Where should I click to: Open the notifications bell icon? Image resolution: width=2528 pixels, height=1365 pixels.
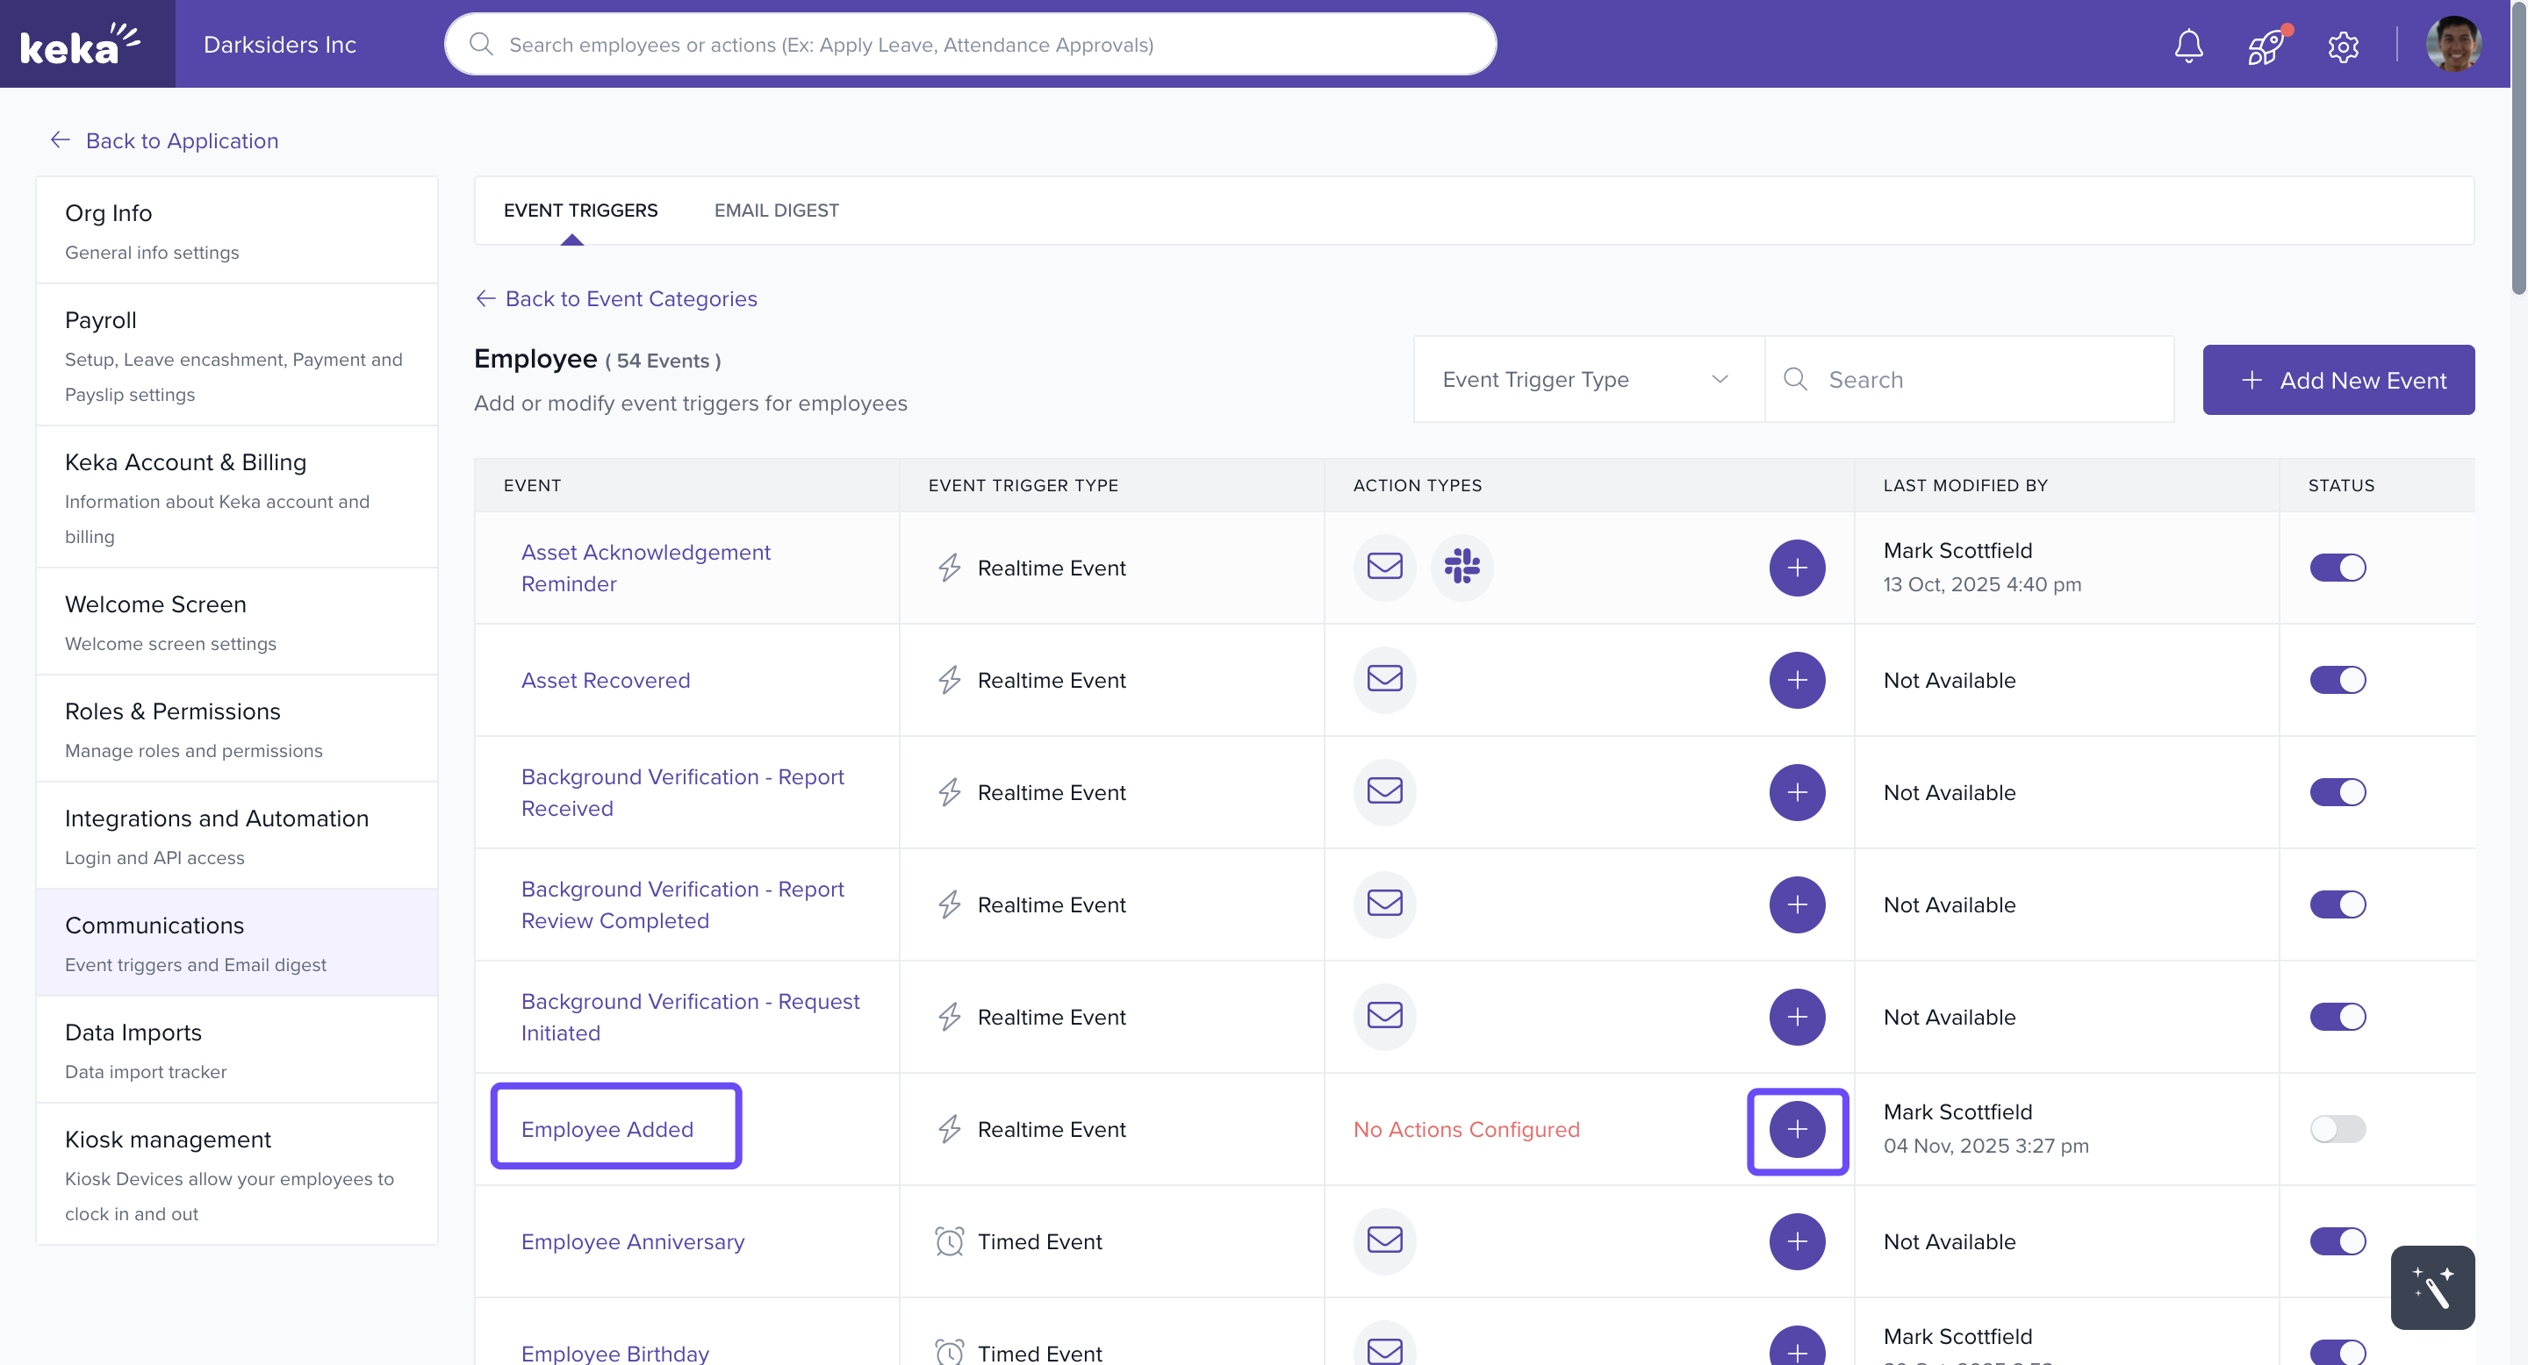coord(2188,45)
